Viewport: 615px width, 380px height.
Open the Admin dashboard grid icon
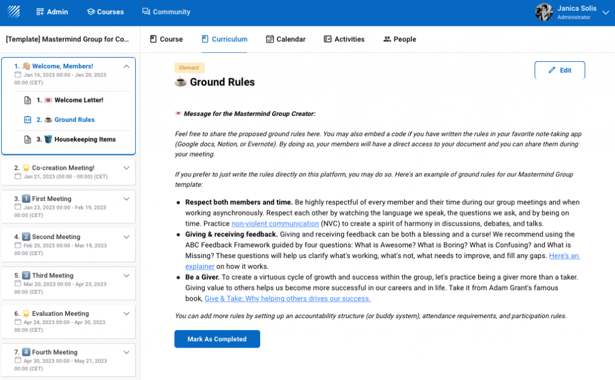tap(40, 12)
